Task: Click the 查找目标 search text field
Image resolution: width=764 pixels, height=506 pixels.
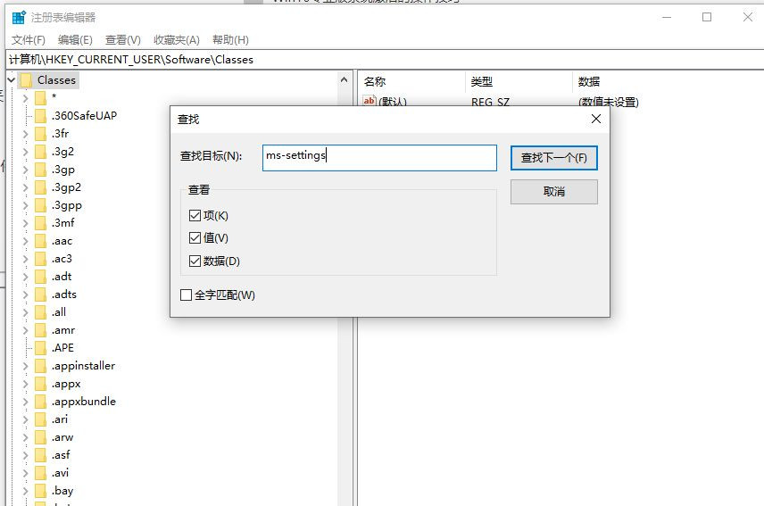Action: click(379, 158)
